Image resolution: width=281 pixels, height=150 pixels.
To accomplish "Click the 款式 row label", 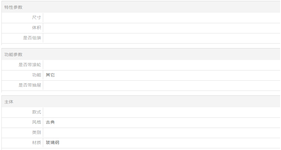I will pyautogui.click(x=37, y=112).
